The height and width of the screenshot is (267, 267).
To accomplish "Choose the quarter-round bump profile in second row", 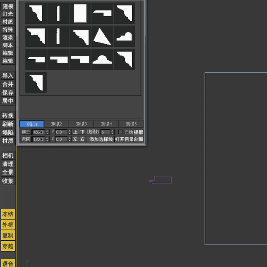I will click(124, 36).
